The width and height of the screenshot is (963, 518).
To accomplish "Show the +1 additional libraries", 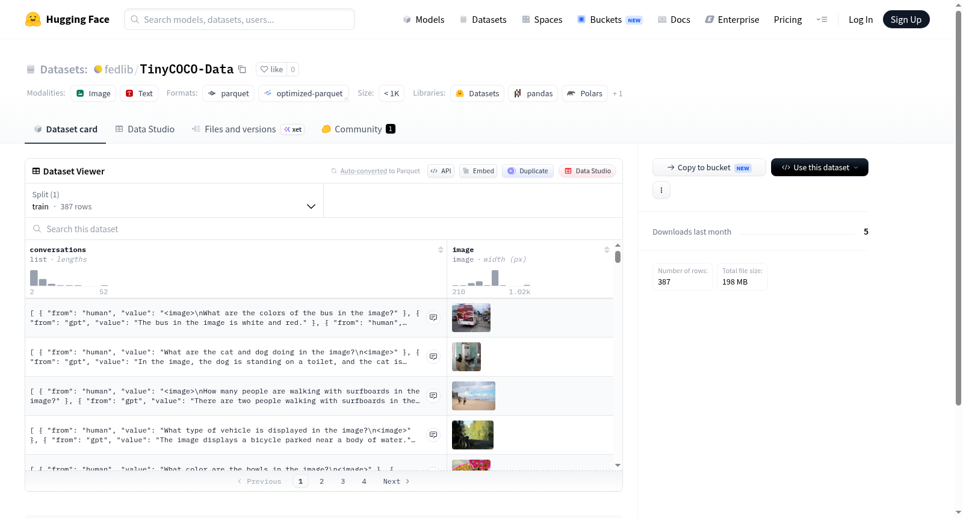I will [x=618, y=93].
